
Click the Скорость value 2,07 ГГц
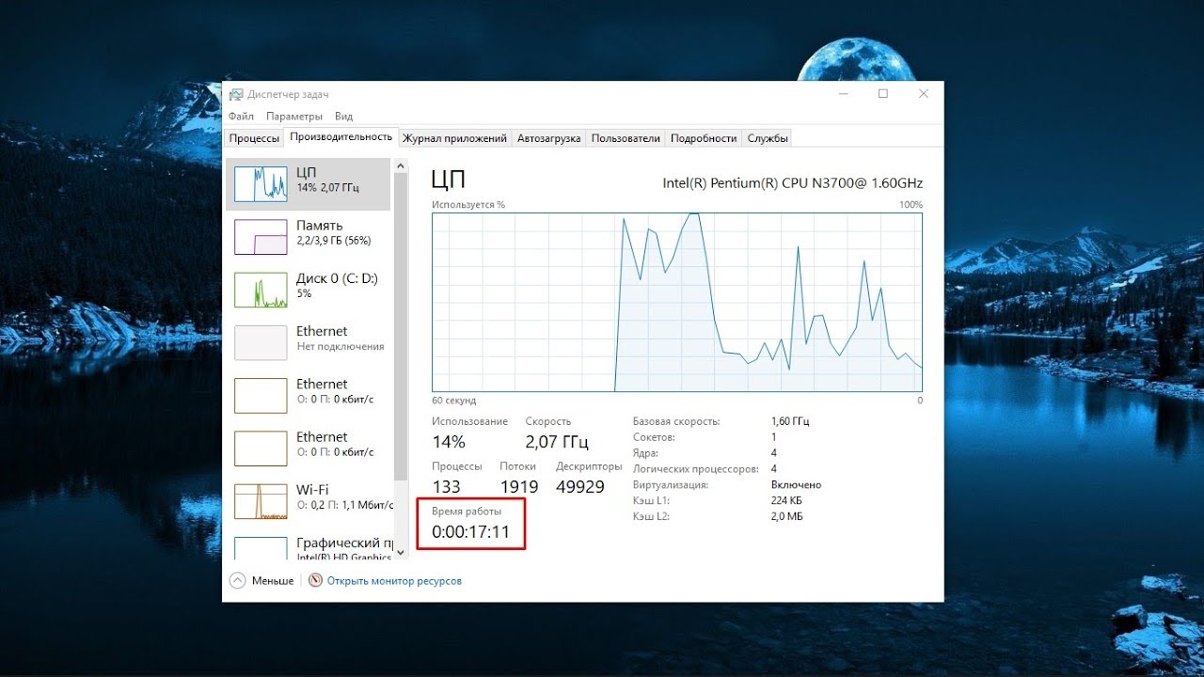[x=557, y=442]
